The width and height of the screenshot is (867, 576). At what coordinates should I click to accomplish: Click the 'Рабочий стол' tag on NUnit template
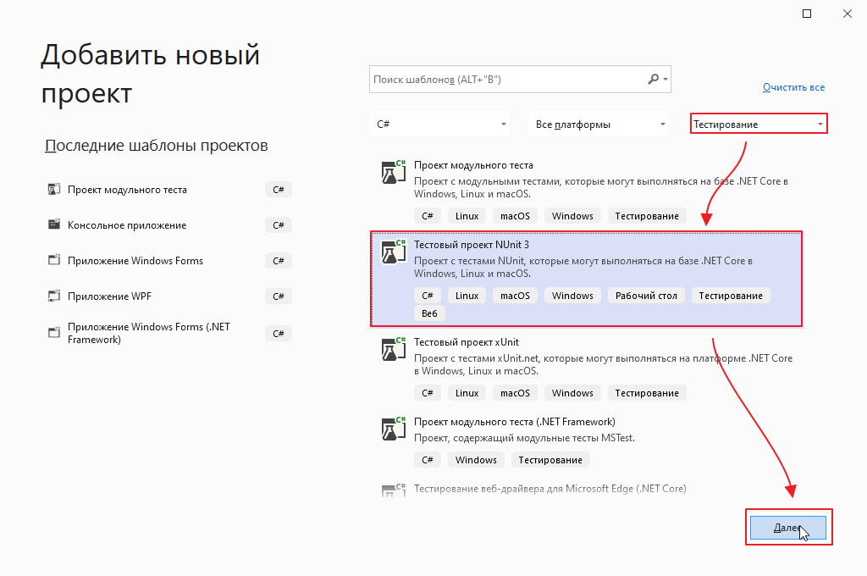(x=646, y=296)
